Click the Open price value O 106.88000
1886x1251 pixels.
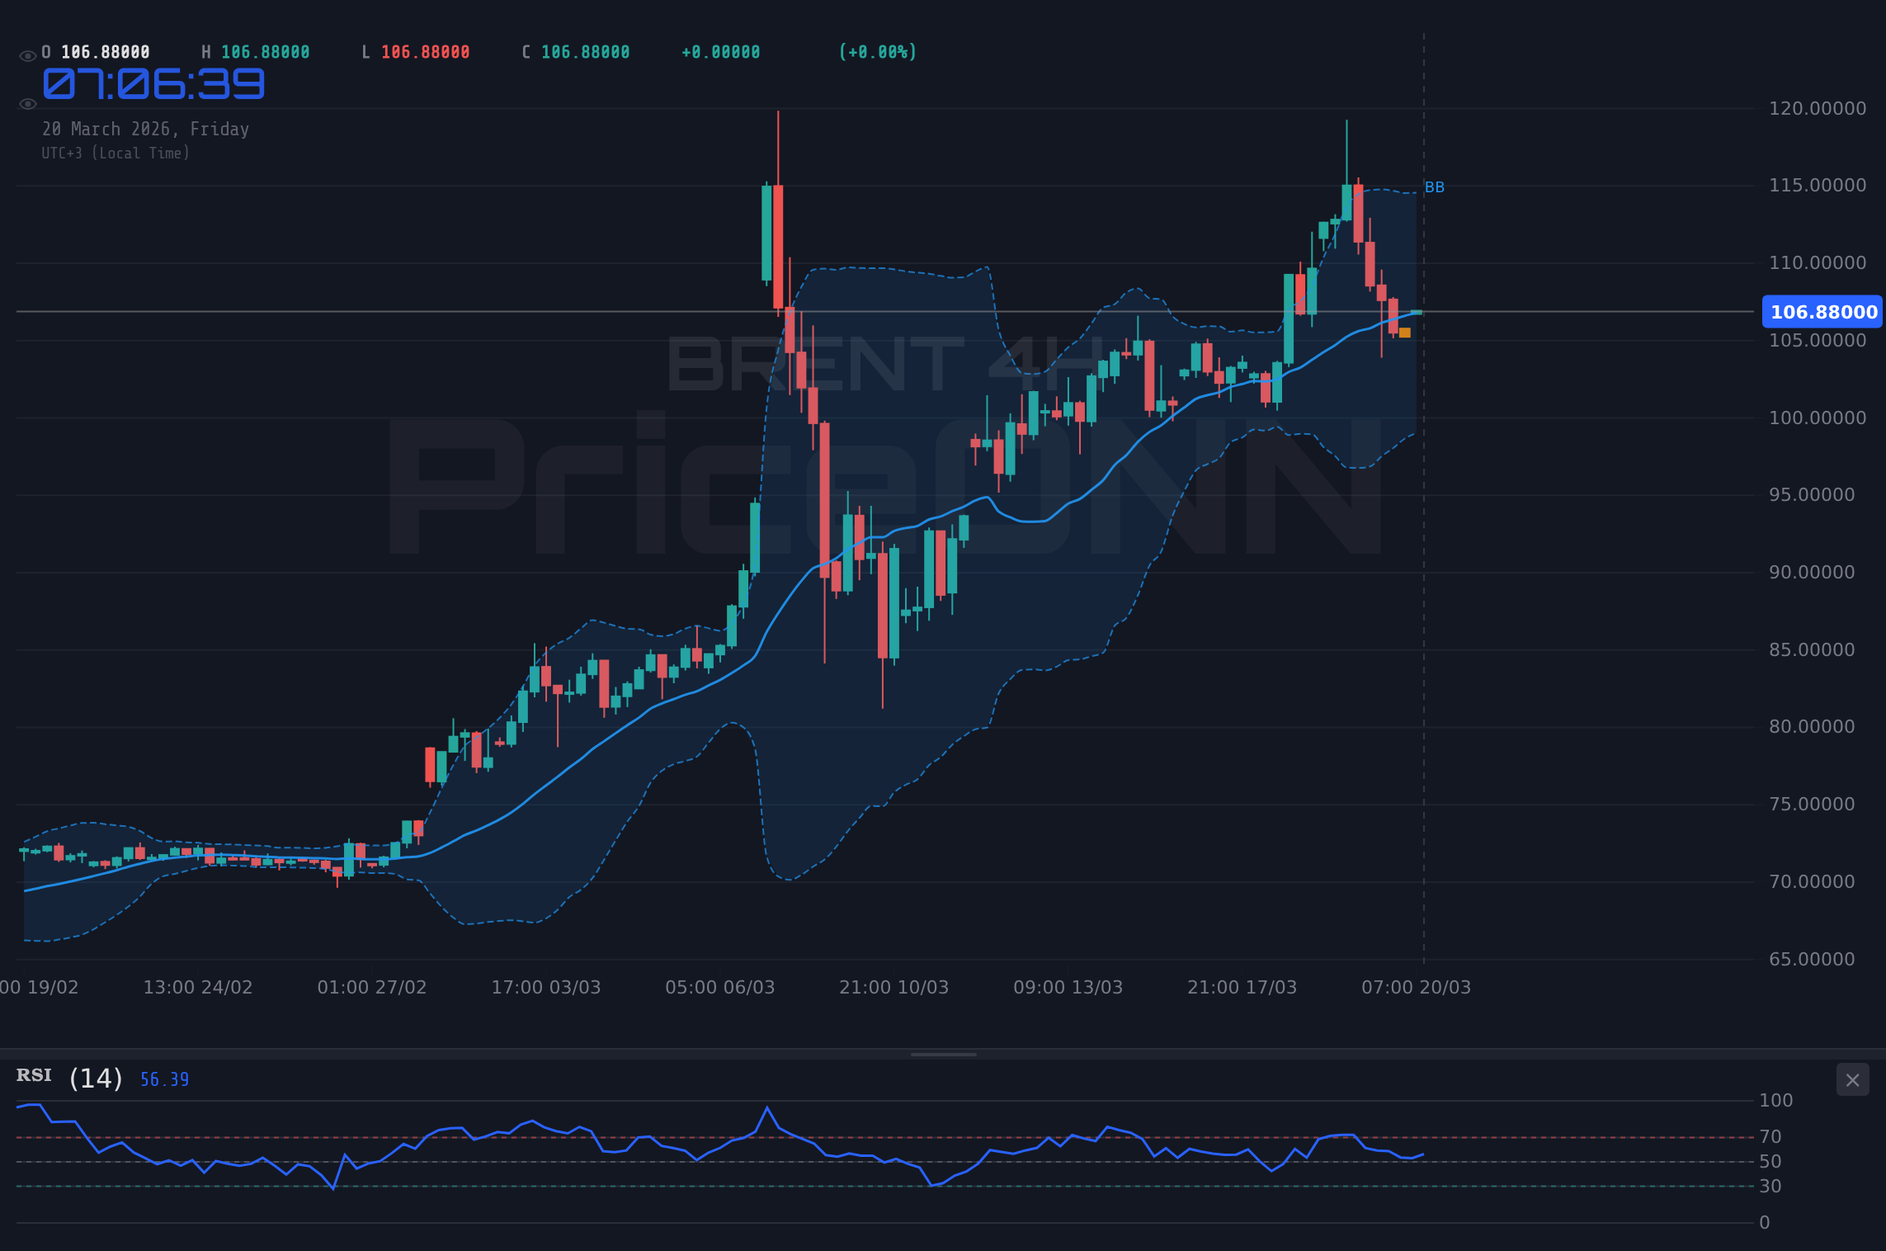[95, 51]
